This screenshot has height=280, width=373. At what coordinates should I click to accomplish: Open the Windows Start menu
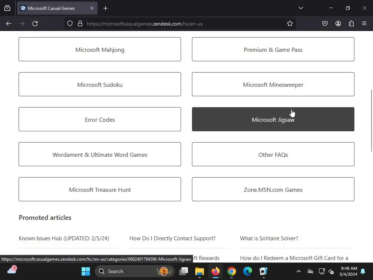point(86,271)
